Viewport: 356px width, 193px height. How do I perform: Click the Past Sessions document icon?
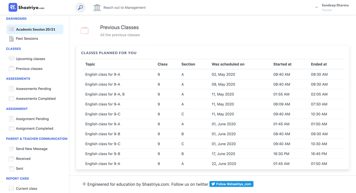pyautogui.click(x=11, y=38)
